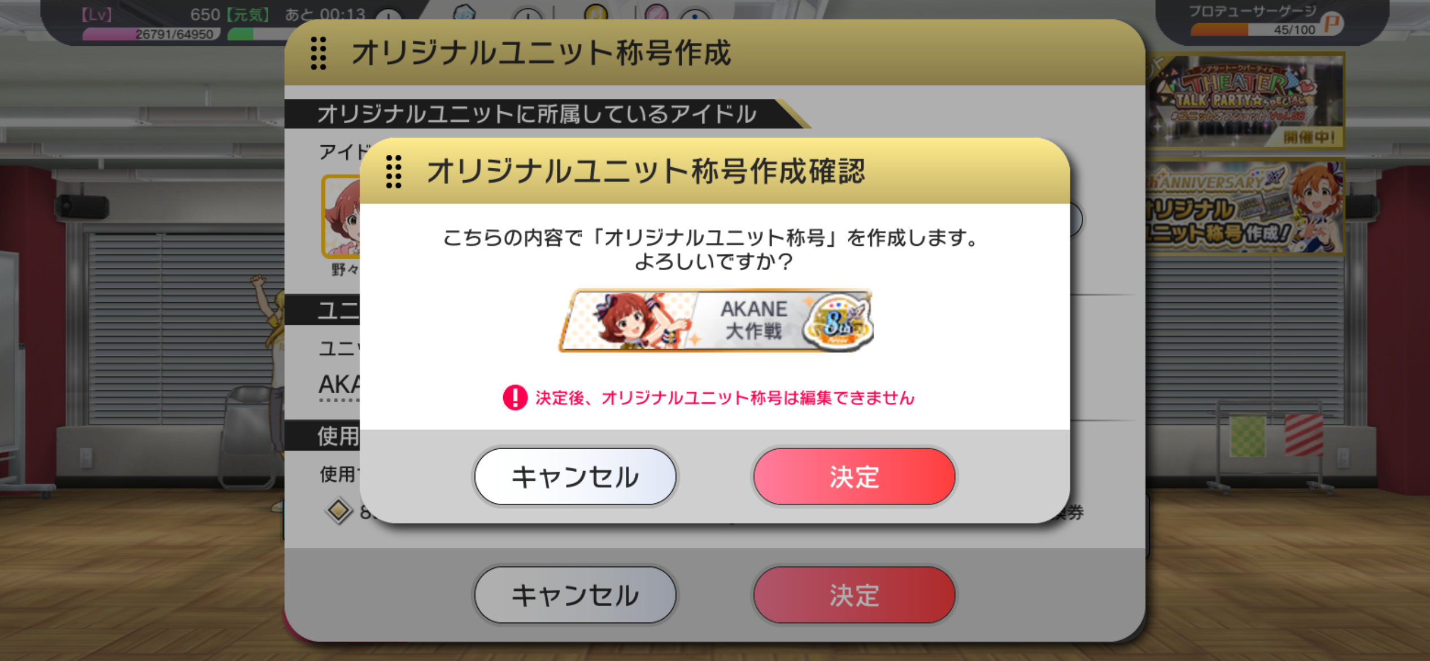Click the オリジナルユニットに所属しているアイドル section header
1430x661 pixels.
point(537,114)
